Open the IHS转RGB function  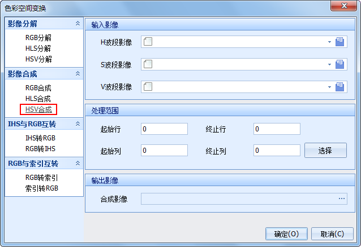(x=40, y=138)
